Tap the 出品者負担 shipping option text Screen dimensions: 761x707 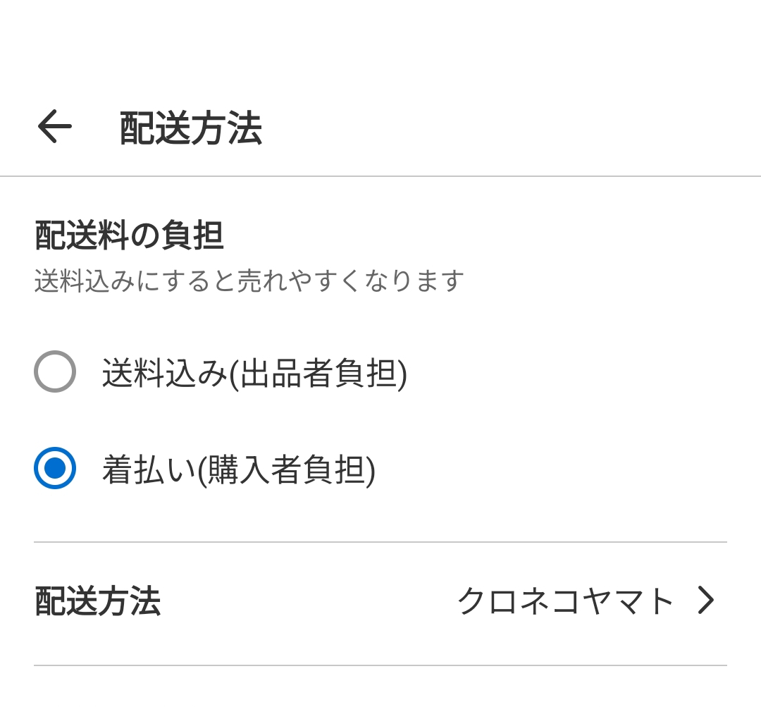click(254, 373)
